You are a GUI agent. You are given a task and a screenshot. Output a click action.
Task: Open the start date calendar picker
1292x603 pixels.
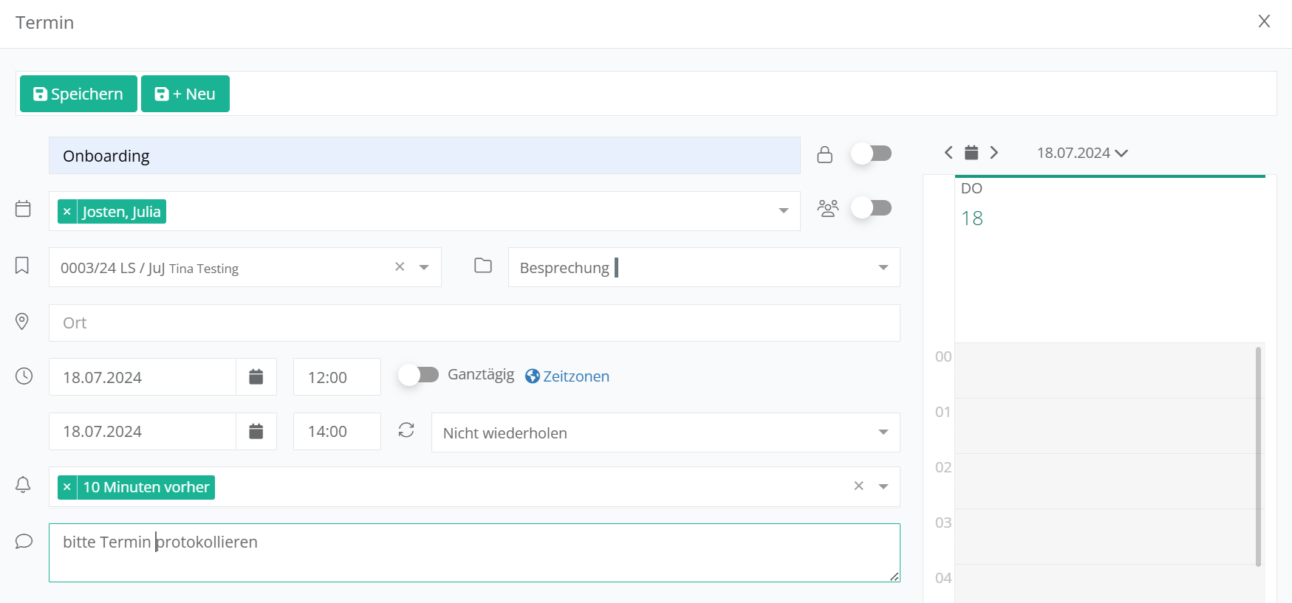click(x=256, y=377)
